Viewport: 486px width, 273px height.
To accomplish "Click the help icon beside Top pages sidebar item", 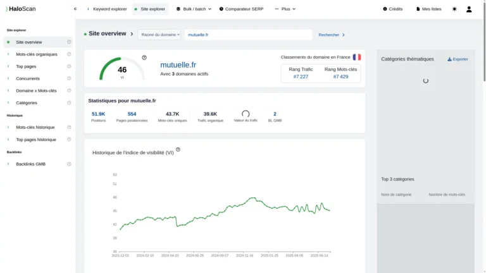I will 69,66.
